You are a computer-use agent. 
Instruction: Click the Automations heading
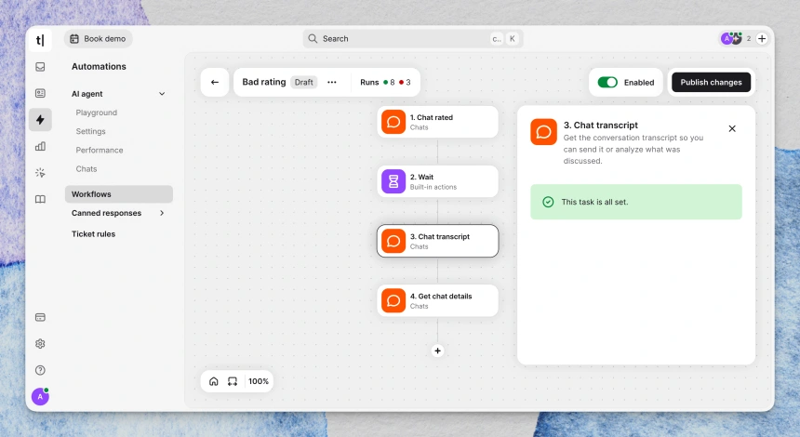pyautogui.click(x=99, y=67)
